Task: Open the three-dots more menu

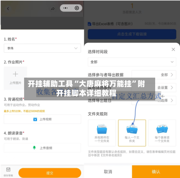Action: [x=66, y=8]
